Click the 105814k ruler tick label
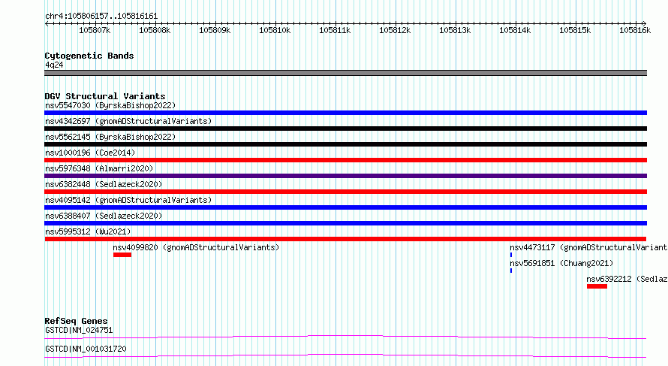Viewport: 668px width, 366px height. click(515, 30)
